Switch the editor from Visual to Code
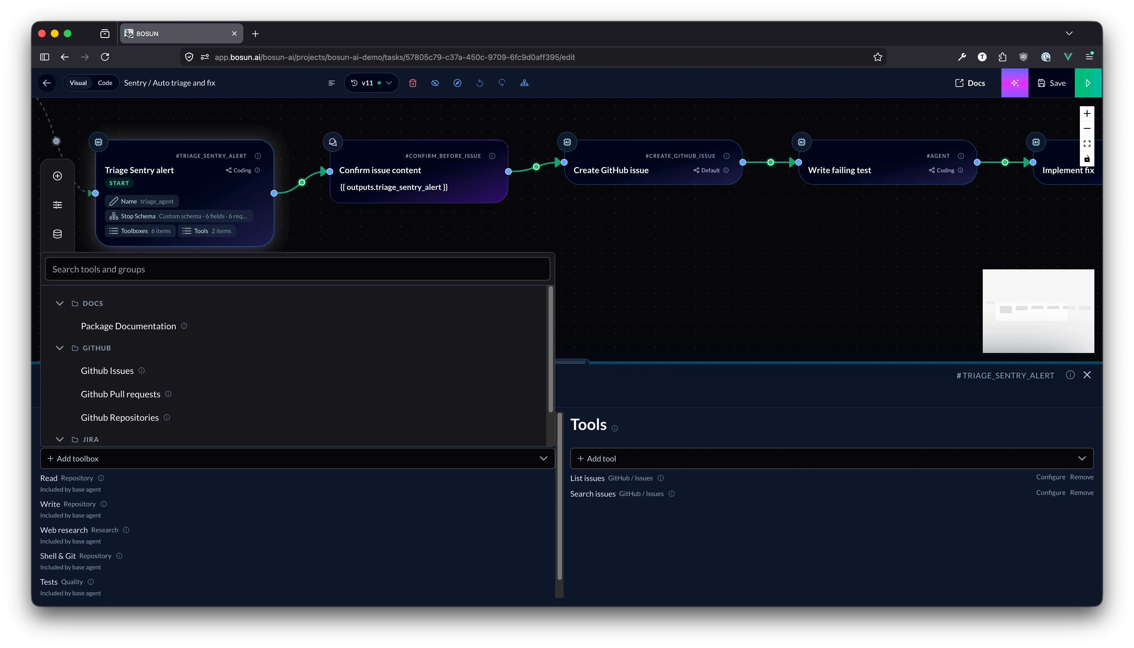The width and height of the screenshot is (1134, 648). coord(105,83)
